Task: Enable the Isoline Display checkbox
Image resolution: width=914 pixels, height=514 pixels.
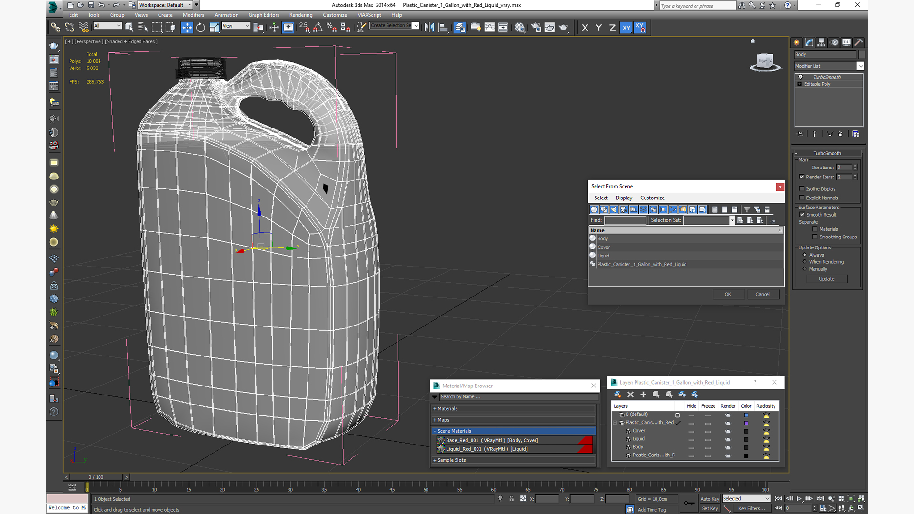Action: point(802,189)
